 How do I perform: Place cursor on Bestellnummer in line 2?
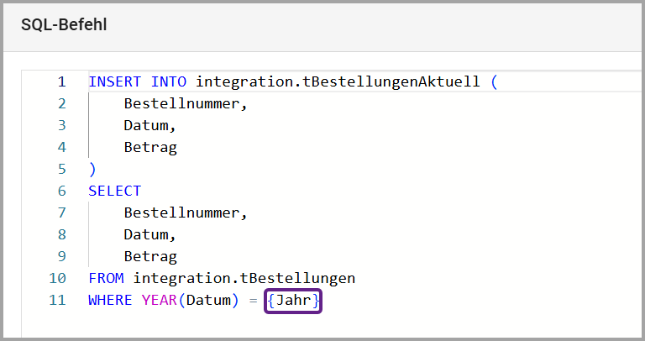(x=186, y=104)
